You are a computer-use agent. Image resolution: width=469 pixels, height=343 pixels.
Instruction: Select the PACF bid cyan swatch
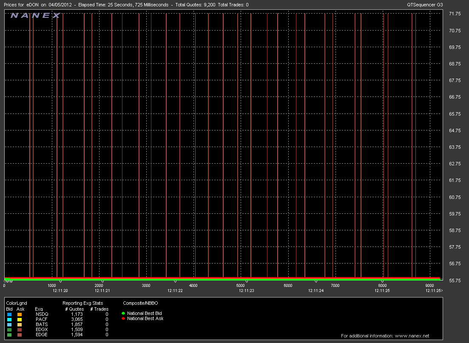click(x=9, y=319)
